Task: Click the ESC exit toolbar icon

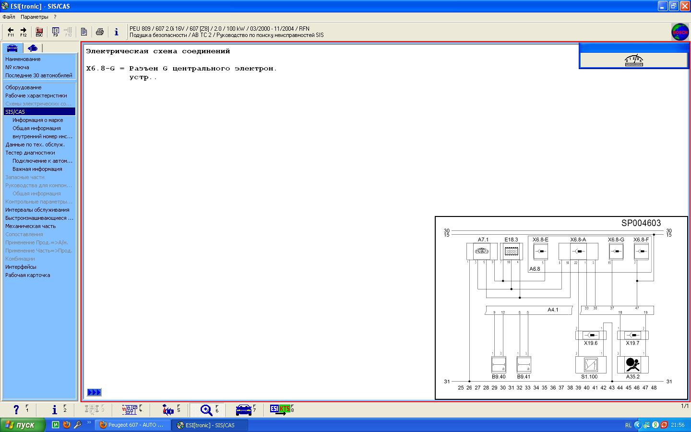Action: (39, 32)
